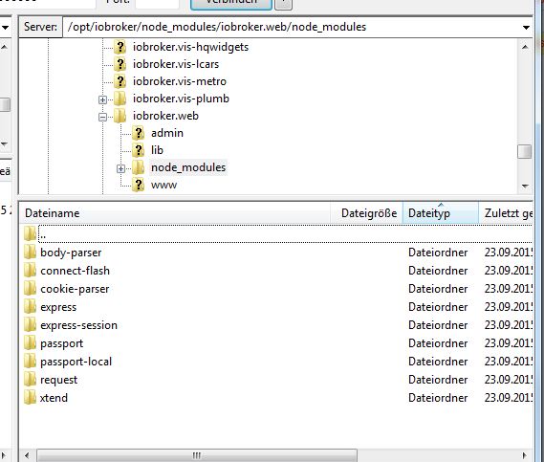The height and width of the screenshot is (462, 544).
Task: Click the connect-flash folder icon
Action: point(31,270)
